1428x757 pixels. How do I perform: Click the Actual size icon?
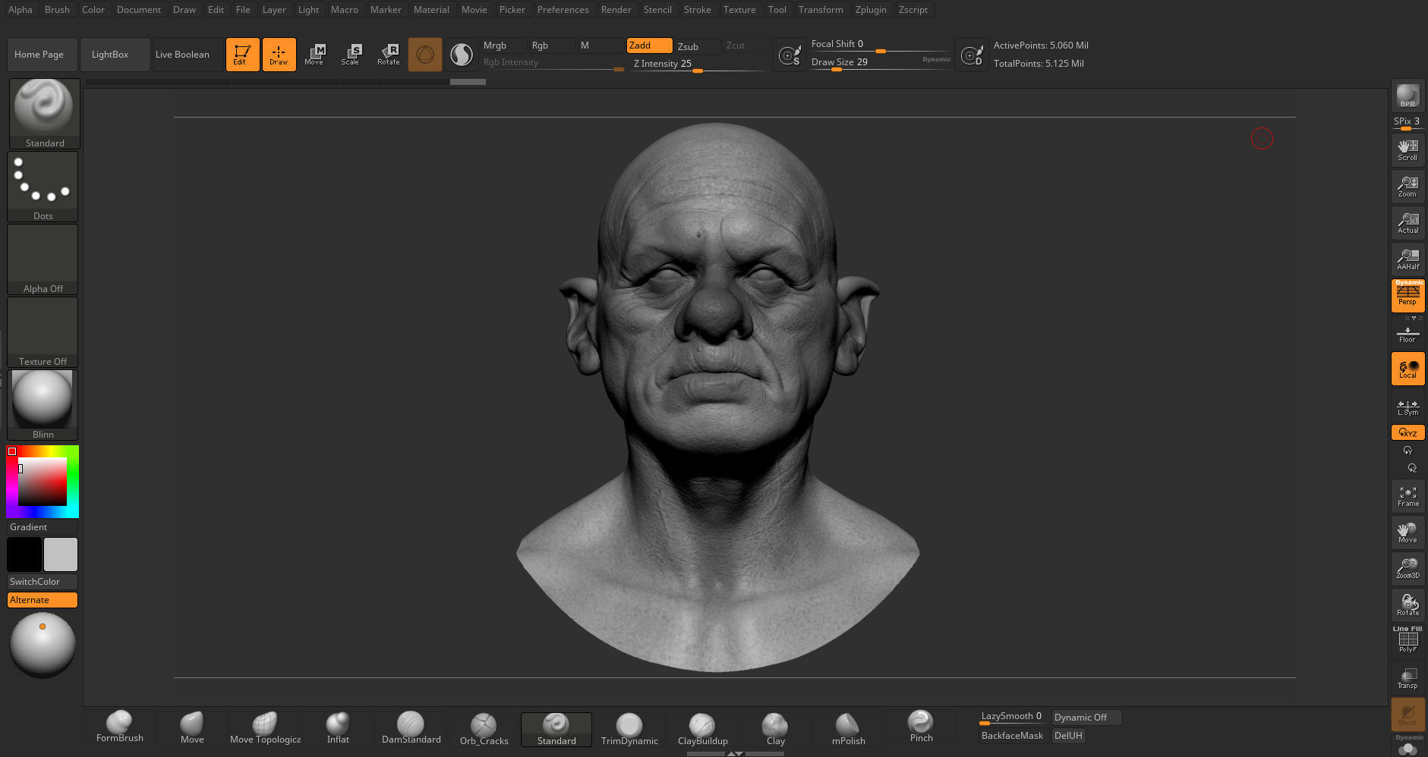point(1408,222)
